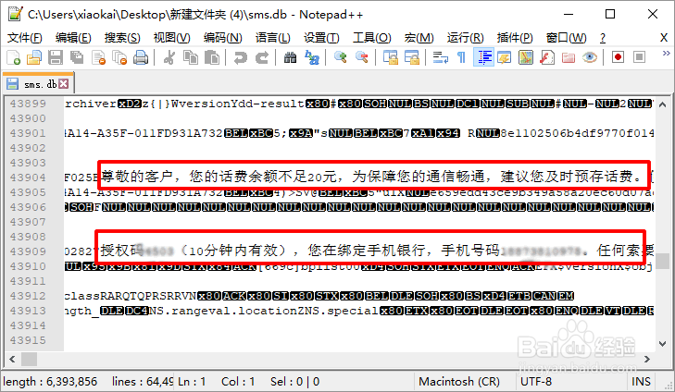This screenshot has width=675, height=392.
Task: Open the 工具(O) menu
Action: coord(372,38)
